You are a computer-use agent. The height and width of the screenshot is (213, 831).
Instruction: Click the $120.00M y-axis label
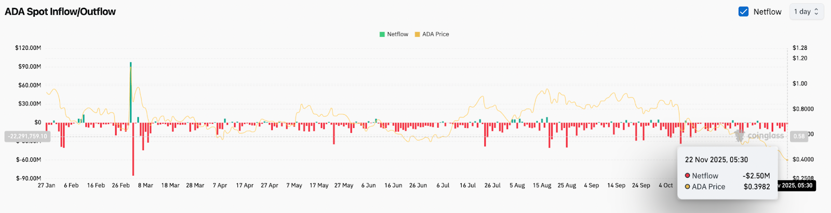click(28, 48)
